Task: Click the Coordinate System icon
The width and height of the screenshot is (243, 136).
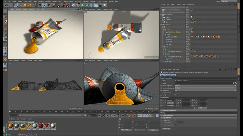Action: [53, 5]
